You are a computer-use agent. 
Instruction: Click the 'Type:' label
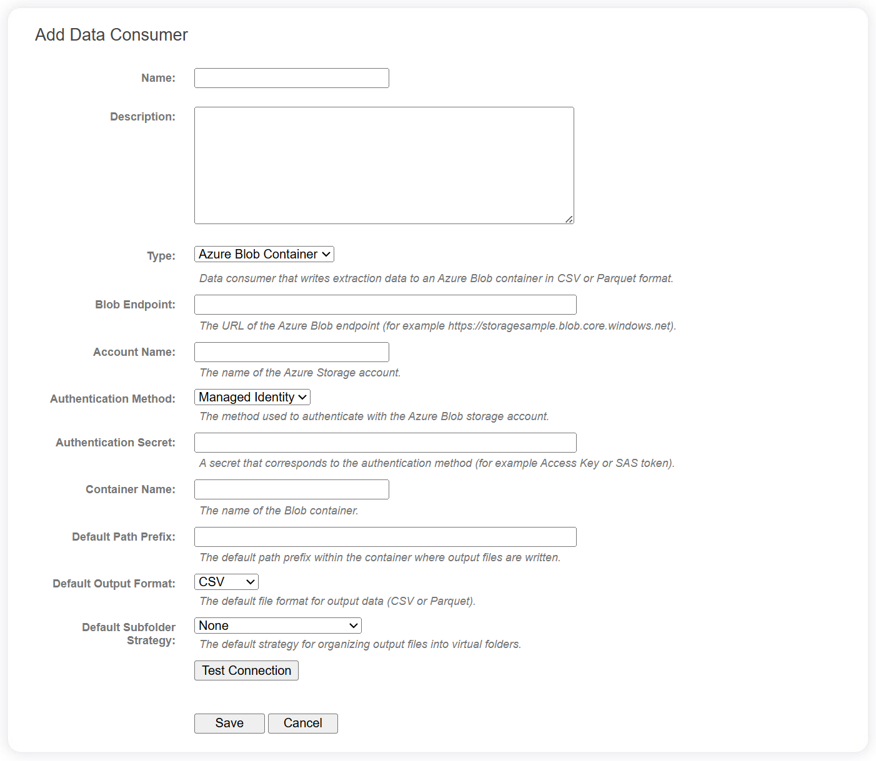coord(161,256)
